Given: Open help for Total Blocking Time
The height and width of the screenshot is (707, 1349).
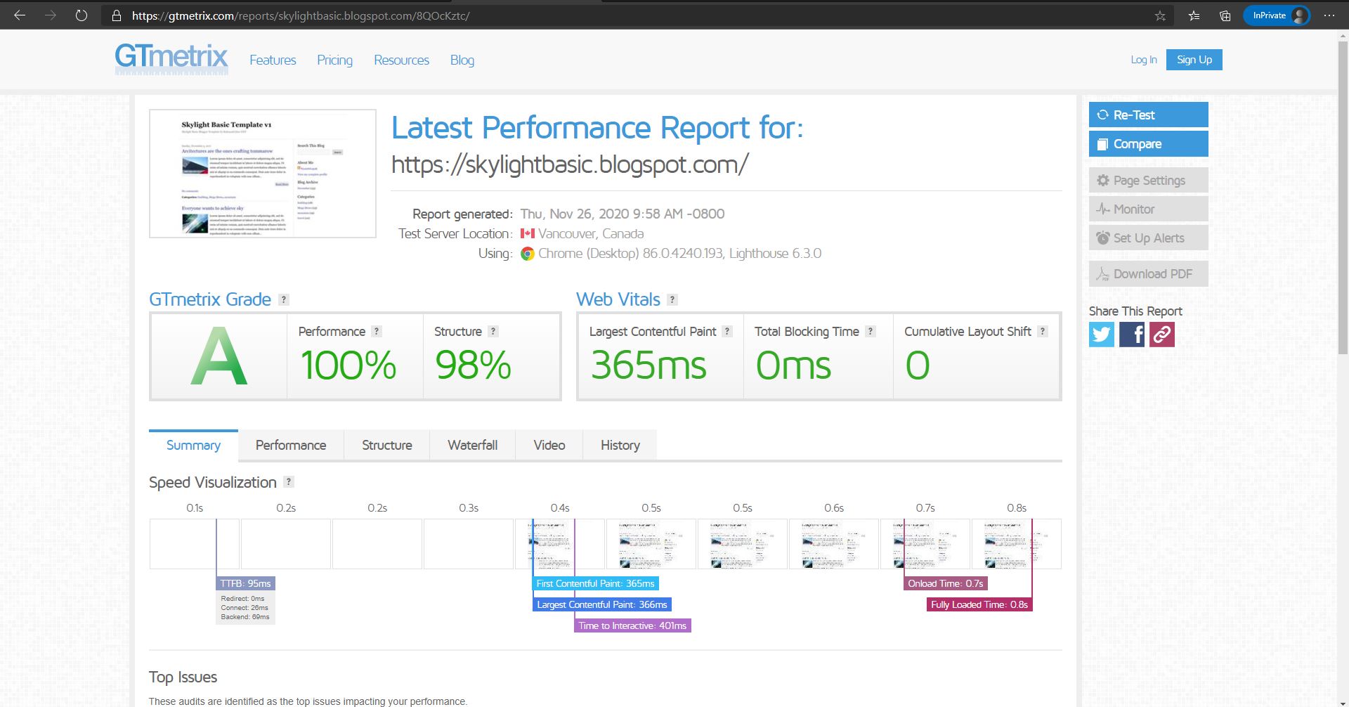Looking at the screenshot, I should (x=871, y=331).
